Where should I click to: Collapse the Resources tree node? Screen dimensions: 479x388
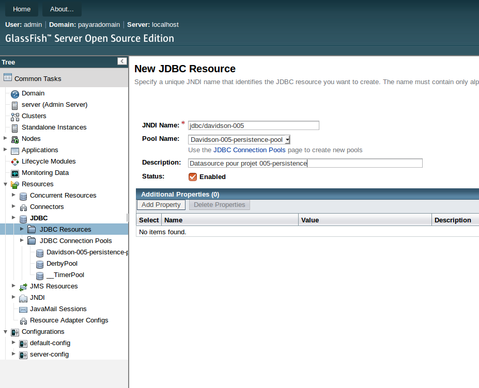pyautogui.click(x=5, y=184)
